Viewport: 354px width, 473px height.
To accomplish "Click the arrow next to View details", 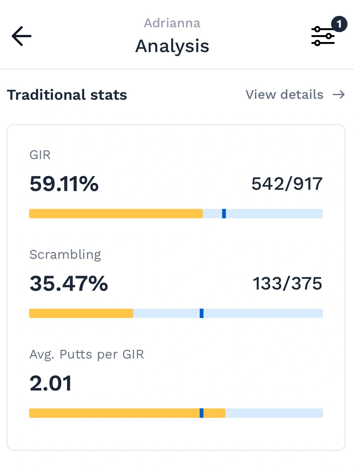I will pyautogui.click(x=339, y=95).
